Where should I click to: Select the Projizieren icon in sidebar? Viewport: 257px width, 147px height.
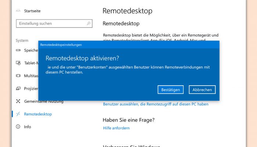(18, 89)
